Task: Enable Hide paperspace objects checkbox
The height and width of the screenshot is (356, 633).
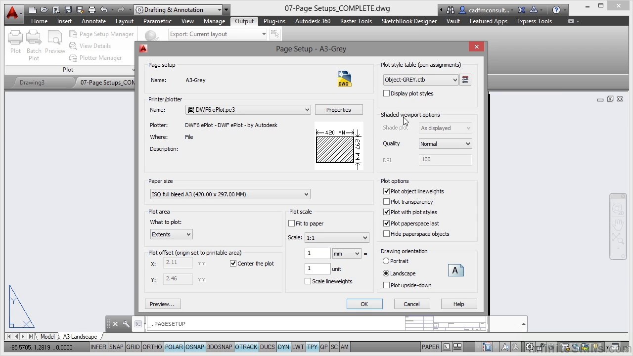Action: 387,234
